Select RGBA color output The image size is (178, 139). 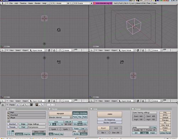tap(153, 133)
